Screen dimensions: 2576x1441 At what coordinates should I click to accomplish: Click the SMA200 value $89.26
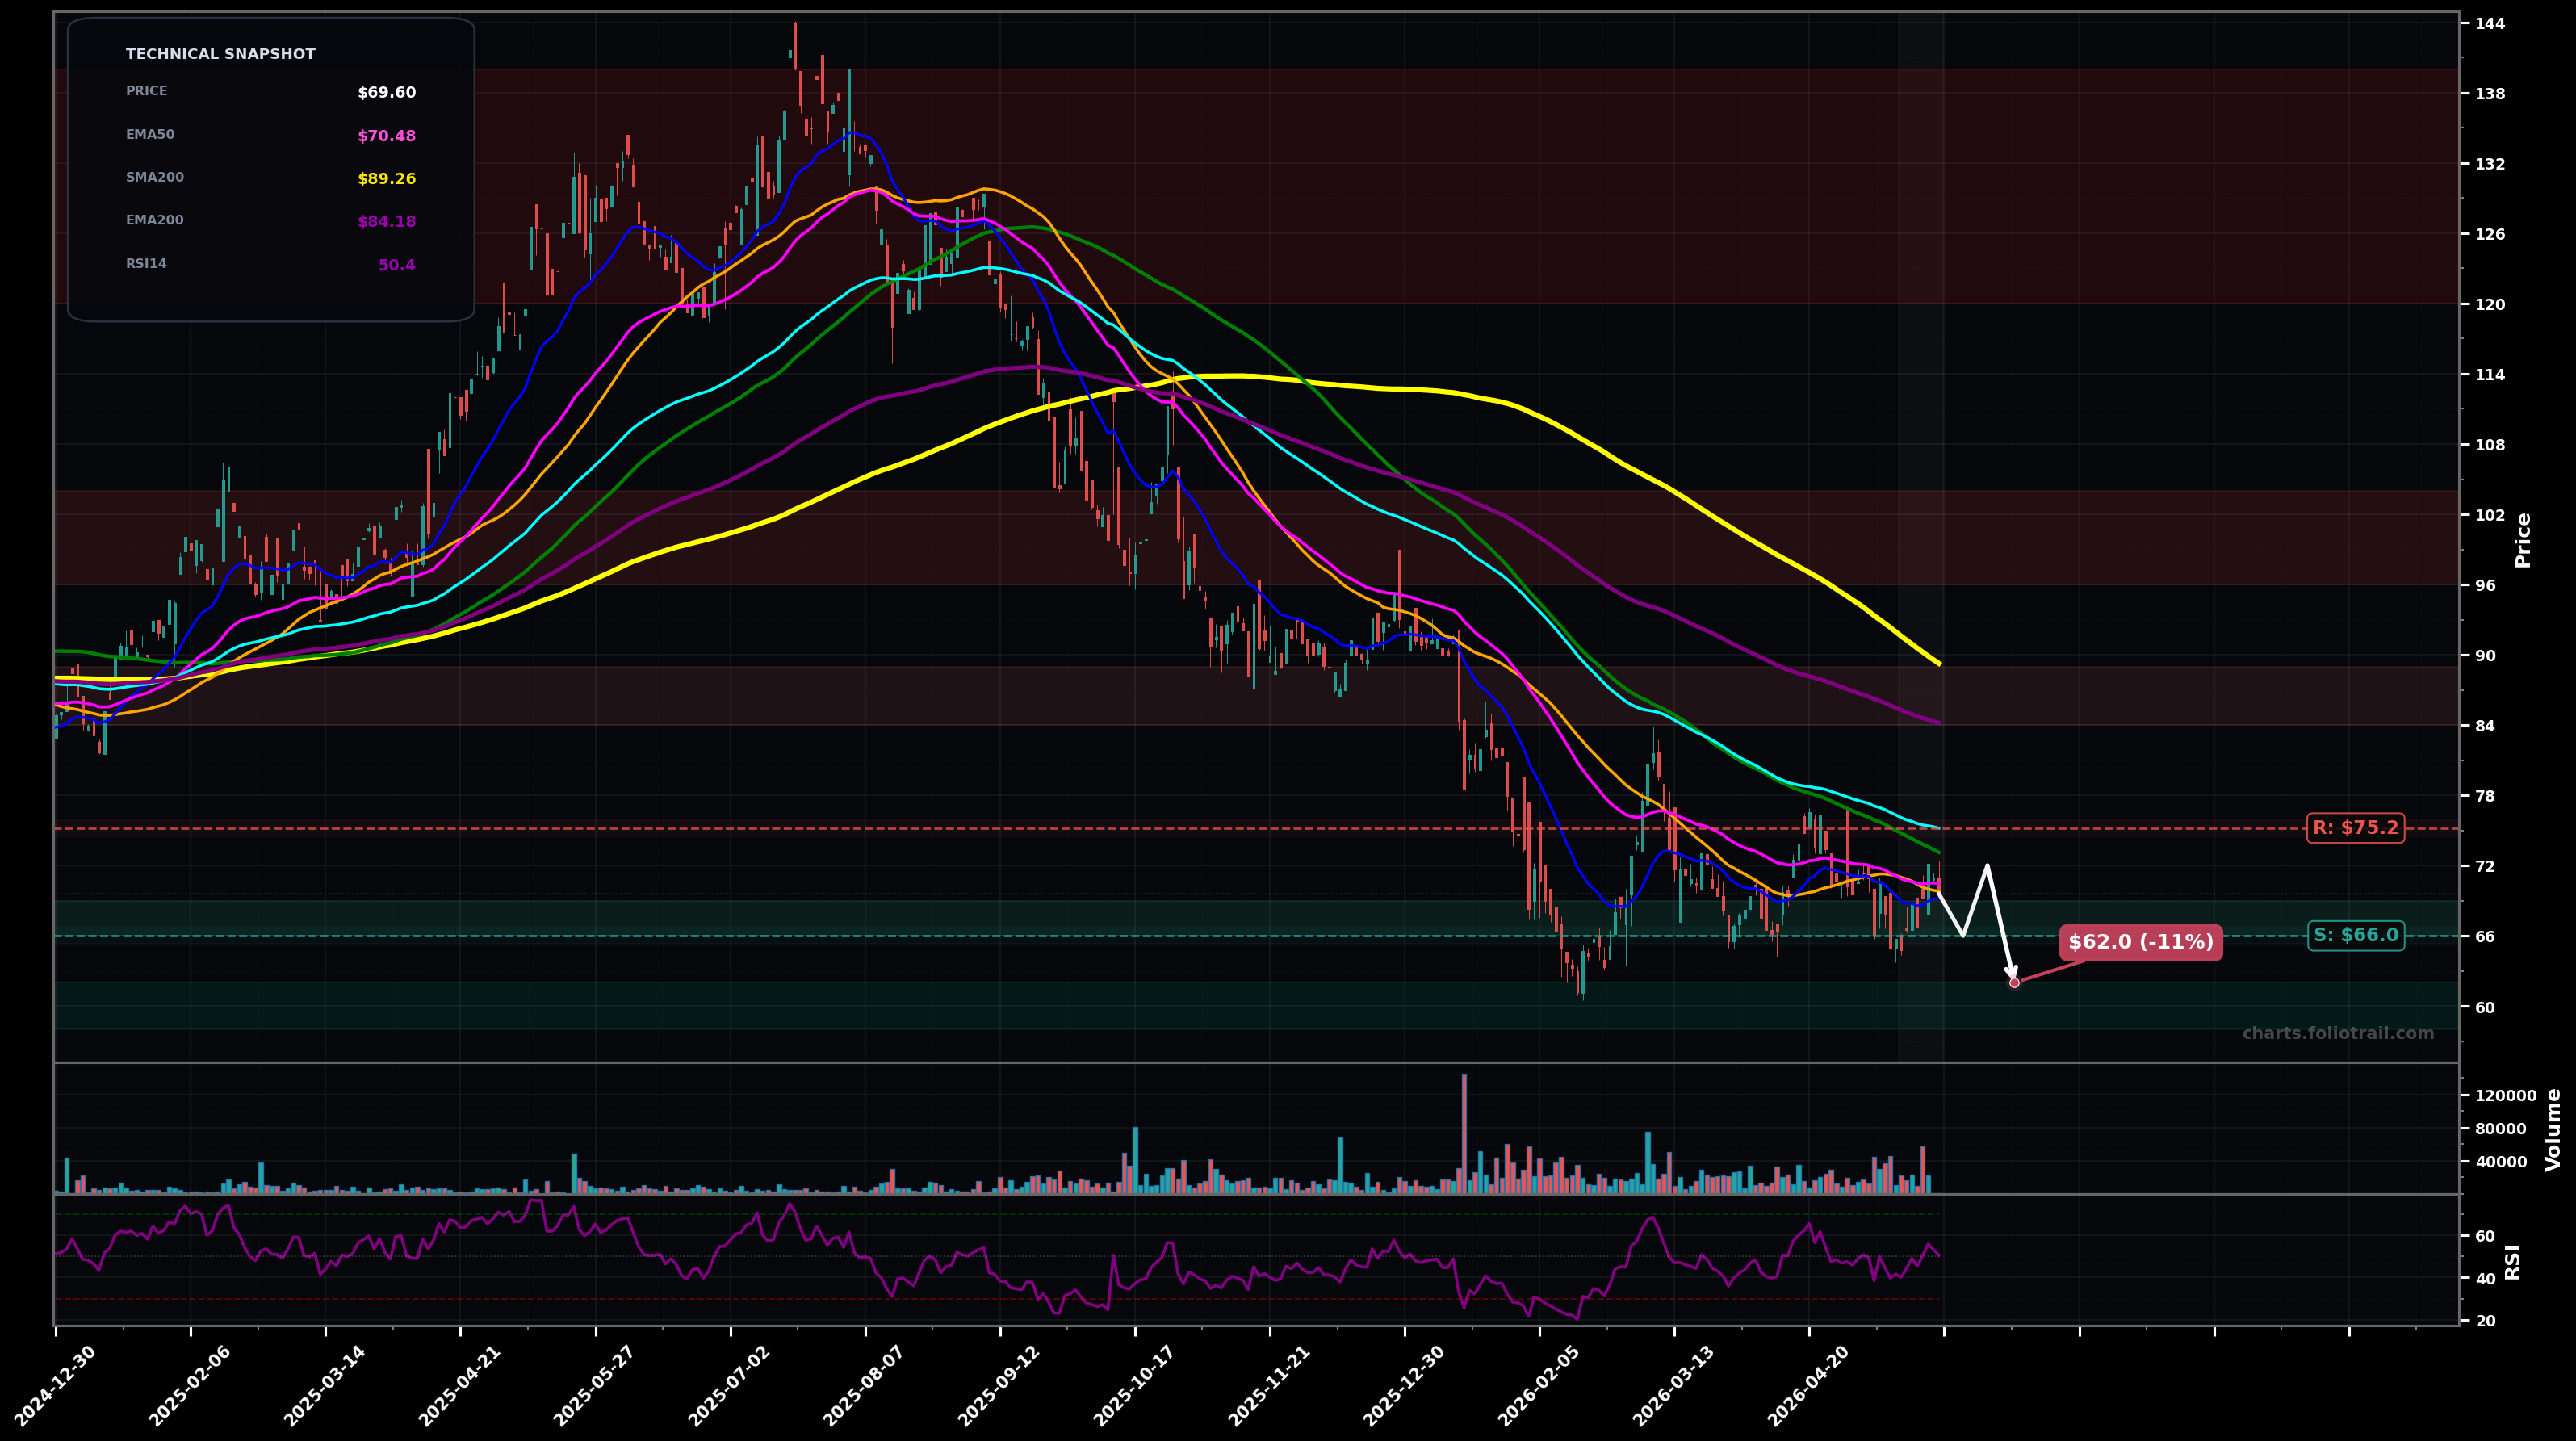coord(386,179)
